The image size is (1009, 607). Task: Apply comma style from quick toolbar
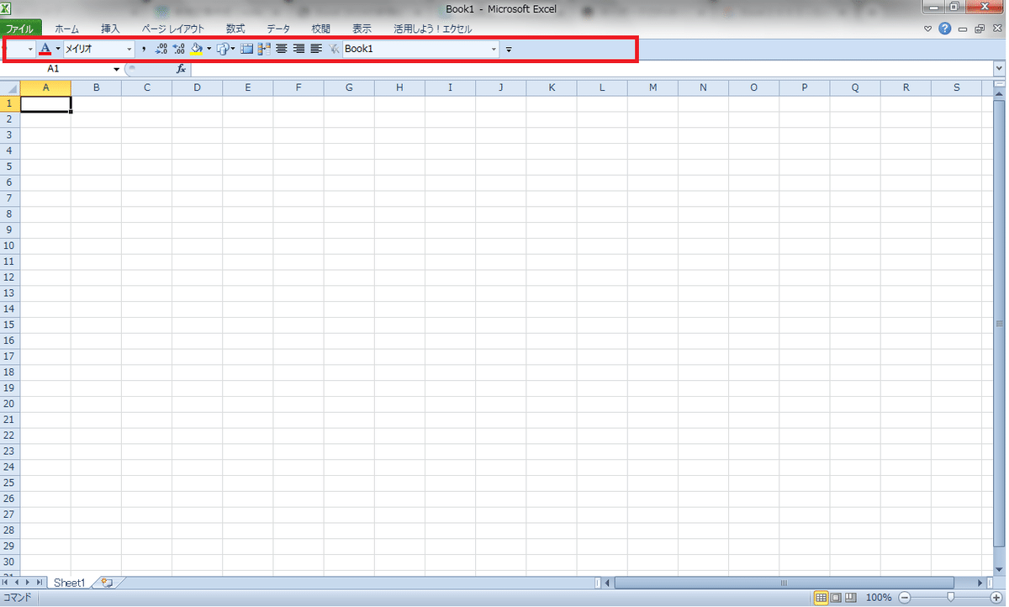[x=144, y=49]
